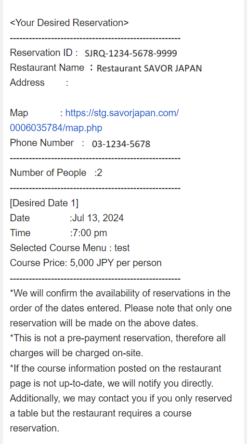This screenshot has width=247, height=444.
Task: Click the availability confirmation notice paragraph
Action: coord(121,308)
